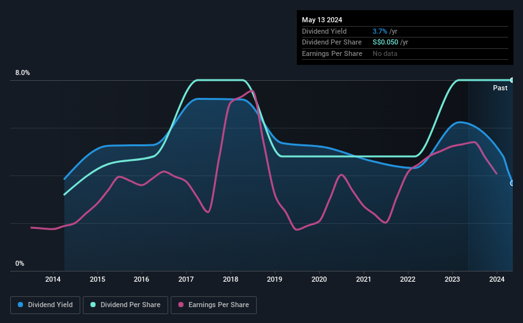Click the Earnings Per Share No data row
The width and height of the screenshot is (523, 323).
coord(405,53)
